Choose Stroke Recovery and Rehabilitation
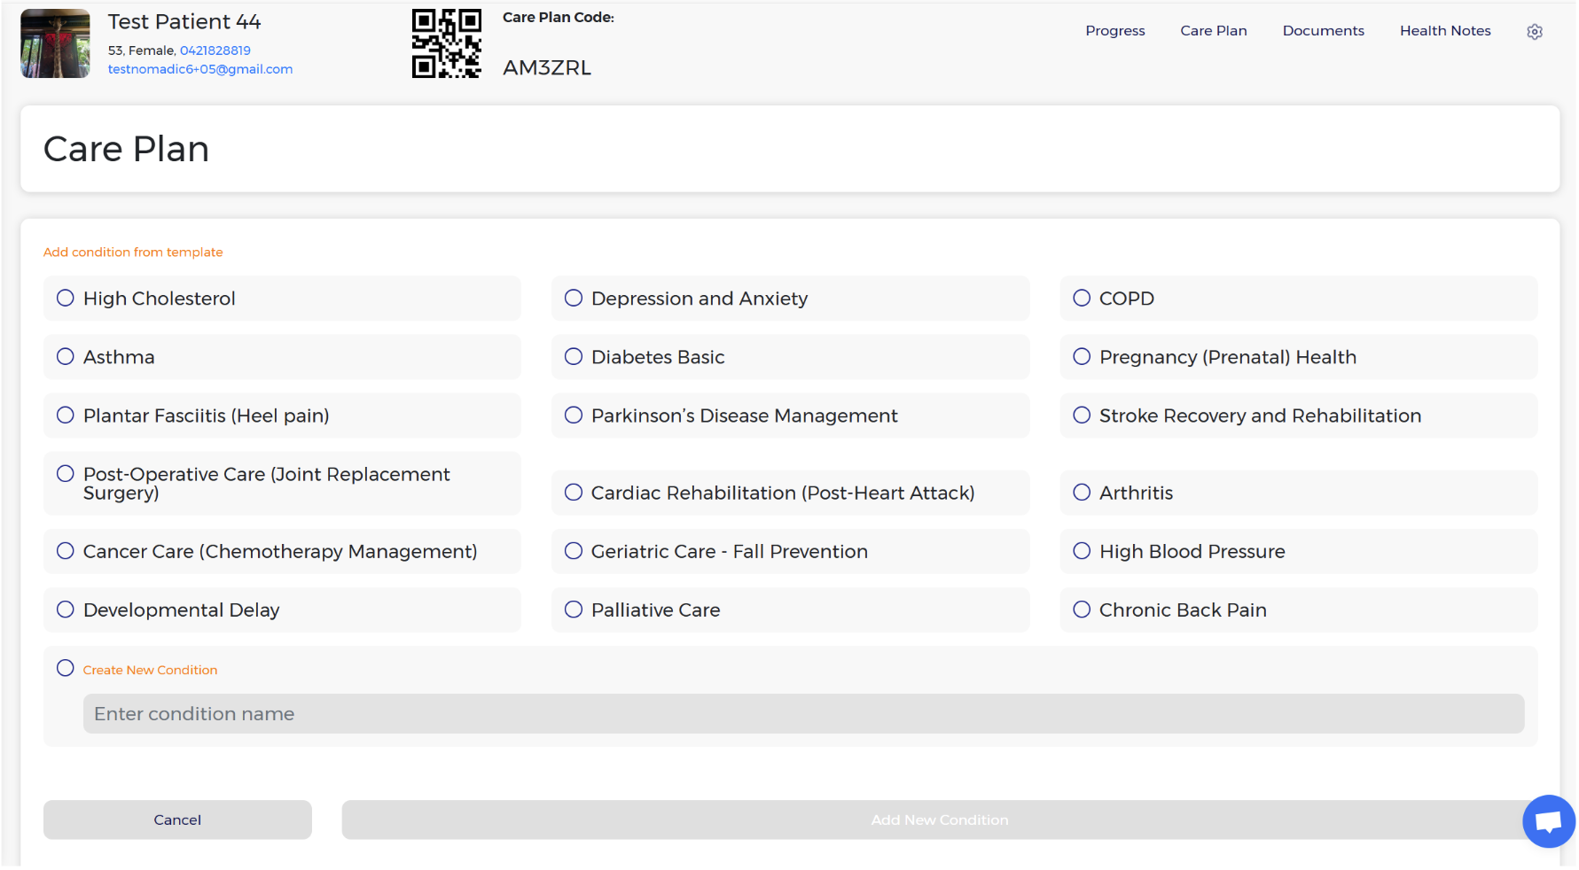The image size is (1579, 870). coord(1082,416)
